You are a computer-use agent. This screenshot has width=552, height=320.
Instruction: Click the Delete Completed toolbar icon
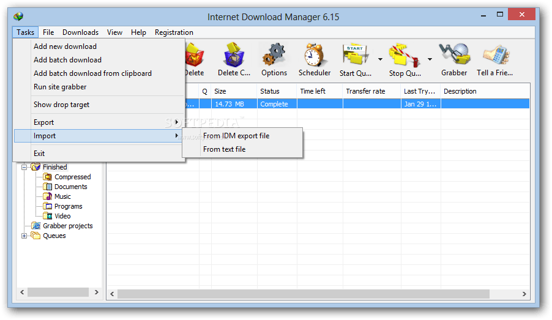click(x=234, y=55)
